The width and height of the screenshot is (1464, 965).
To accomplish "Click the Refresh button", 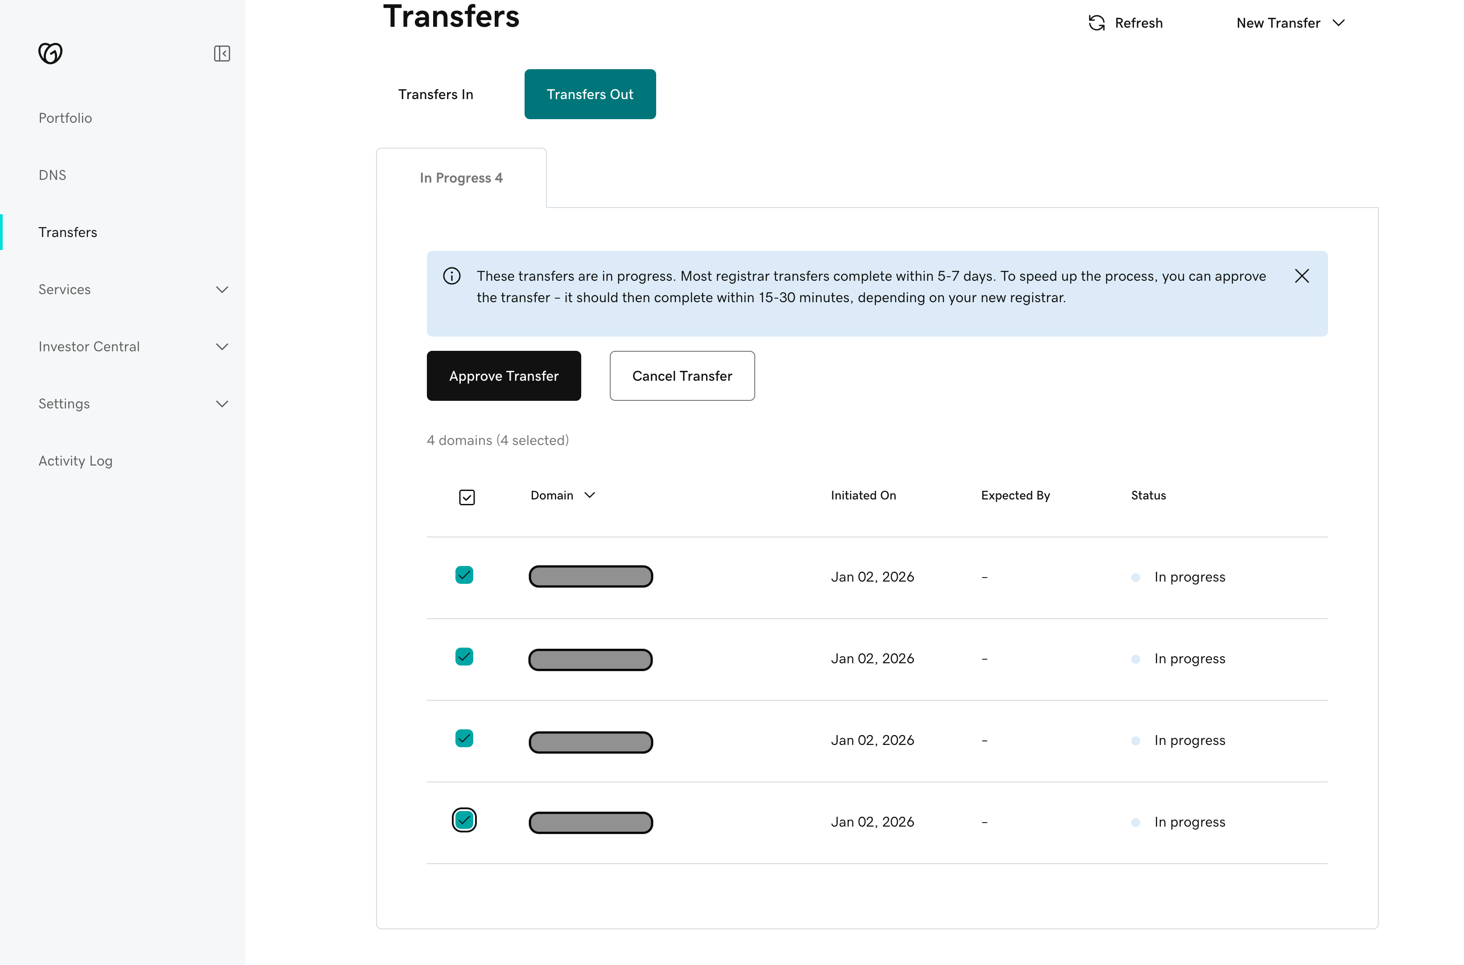I will 1126,23.
